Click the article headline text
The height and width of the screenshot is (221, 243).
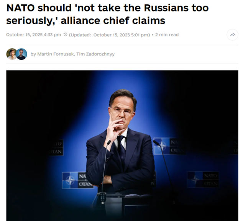coord(107,14)
